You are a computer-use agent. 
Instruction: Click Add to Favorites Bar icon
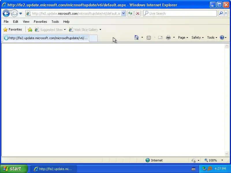[x=30, y=30]
